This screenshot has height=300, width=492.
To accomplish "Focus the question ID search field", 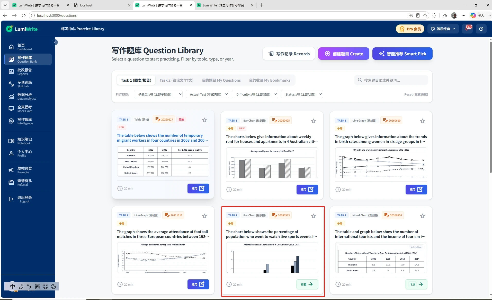I will point(391,80).
